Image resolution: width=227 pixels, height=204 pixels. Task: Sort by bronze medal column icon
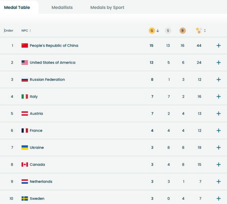point(183,31)
